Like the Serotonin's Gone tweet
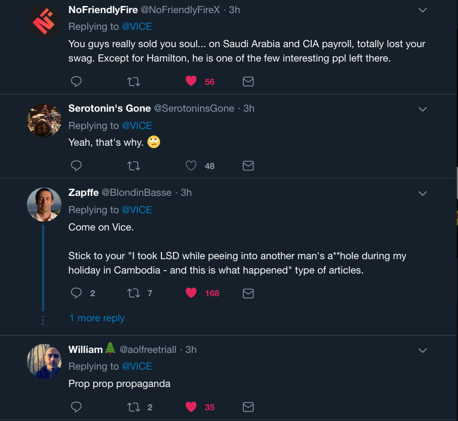This screenshot has width=458, height=421. (191, 165)
